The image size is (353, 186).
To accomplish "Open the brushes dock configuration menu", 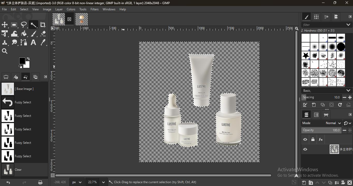I will click(x=350, y=17).
